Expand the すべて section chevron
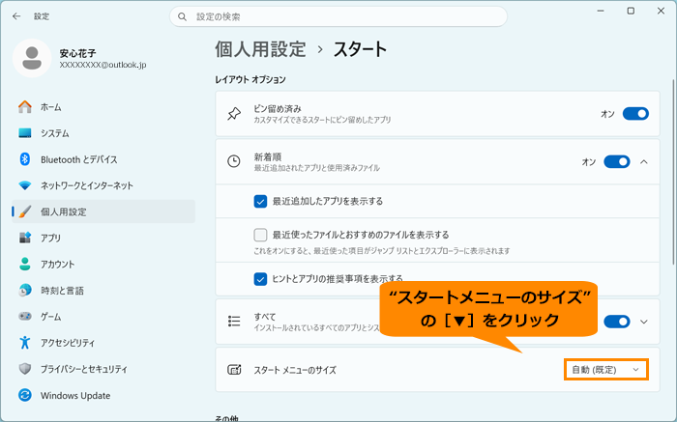Image resolution: width=677 pixels, height=422 pixels. click(644, 322)
